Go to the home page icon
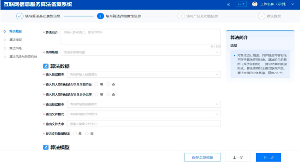This screenshot has width=300, height=167. click(x=229, y=4)
